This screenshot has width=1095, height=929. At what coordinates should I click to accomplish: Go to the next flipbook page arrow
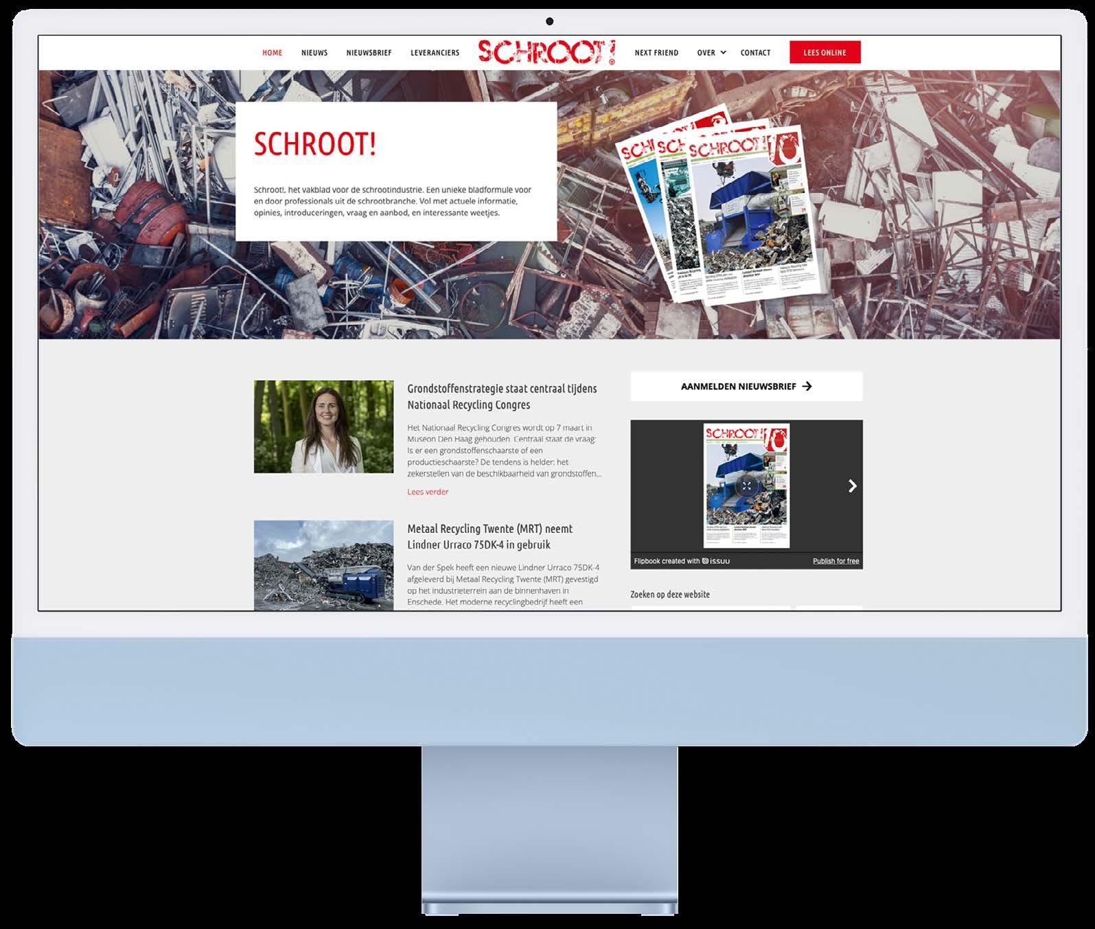(x=852, y=486)
